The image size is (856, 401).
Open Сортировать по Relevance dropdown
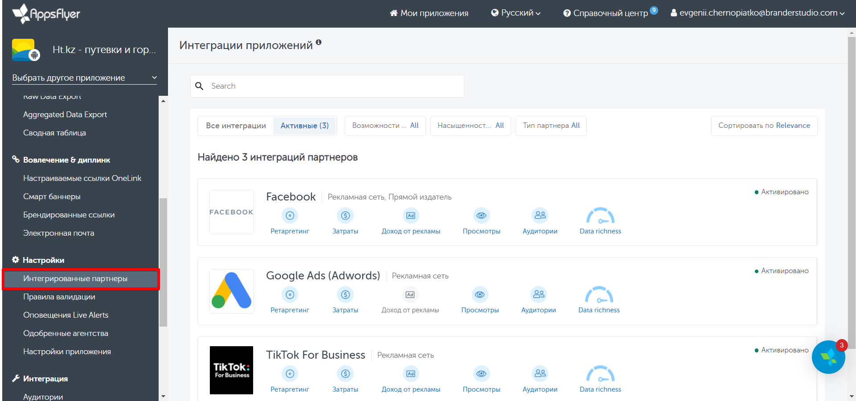point(764,126)
